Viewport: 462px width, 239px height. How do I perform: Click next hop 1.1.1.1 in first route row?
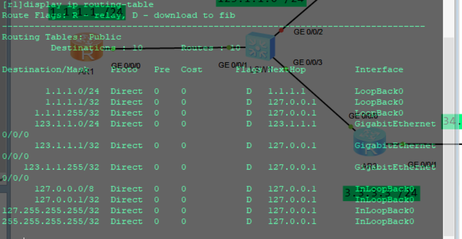pos(287,92)
